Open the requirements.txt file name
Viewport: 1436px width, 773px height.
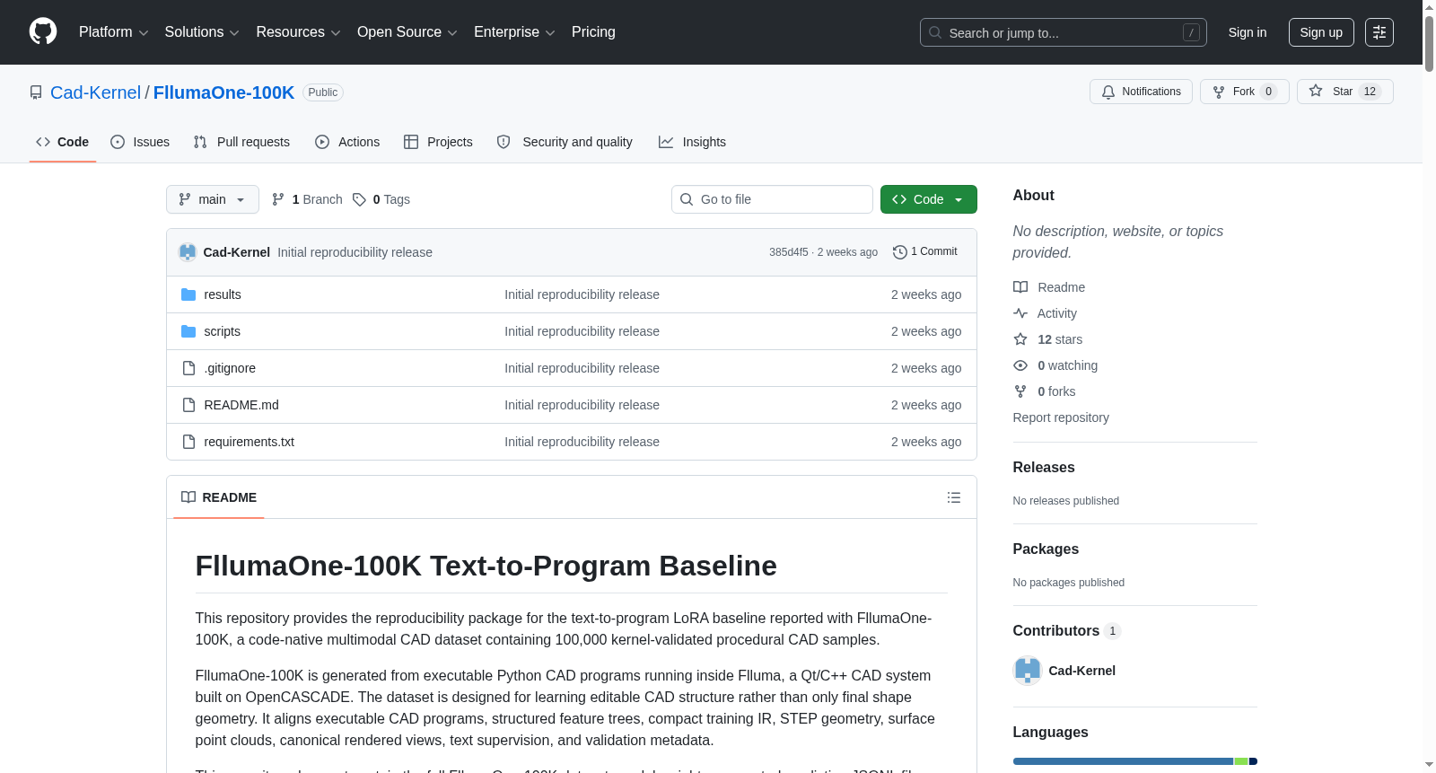click(x=250, y=442)
